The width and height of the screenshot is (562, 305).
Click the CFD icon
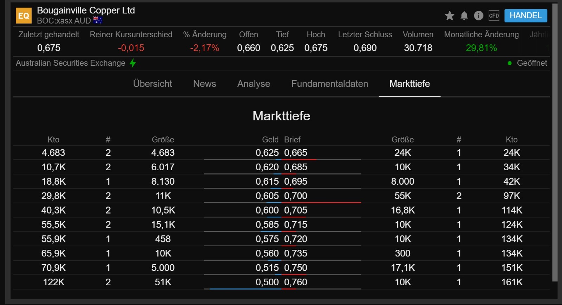494,15
